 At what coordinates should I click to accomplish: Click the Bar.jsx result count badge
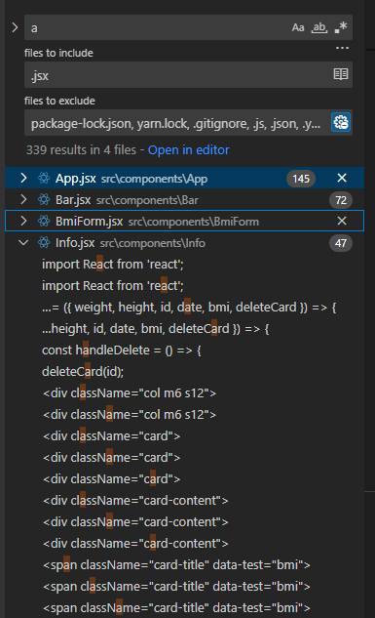click(x=340, y=200)
